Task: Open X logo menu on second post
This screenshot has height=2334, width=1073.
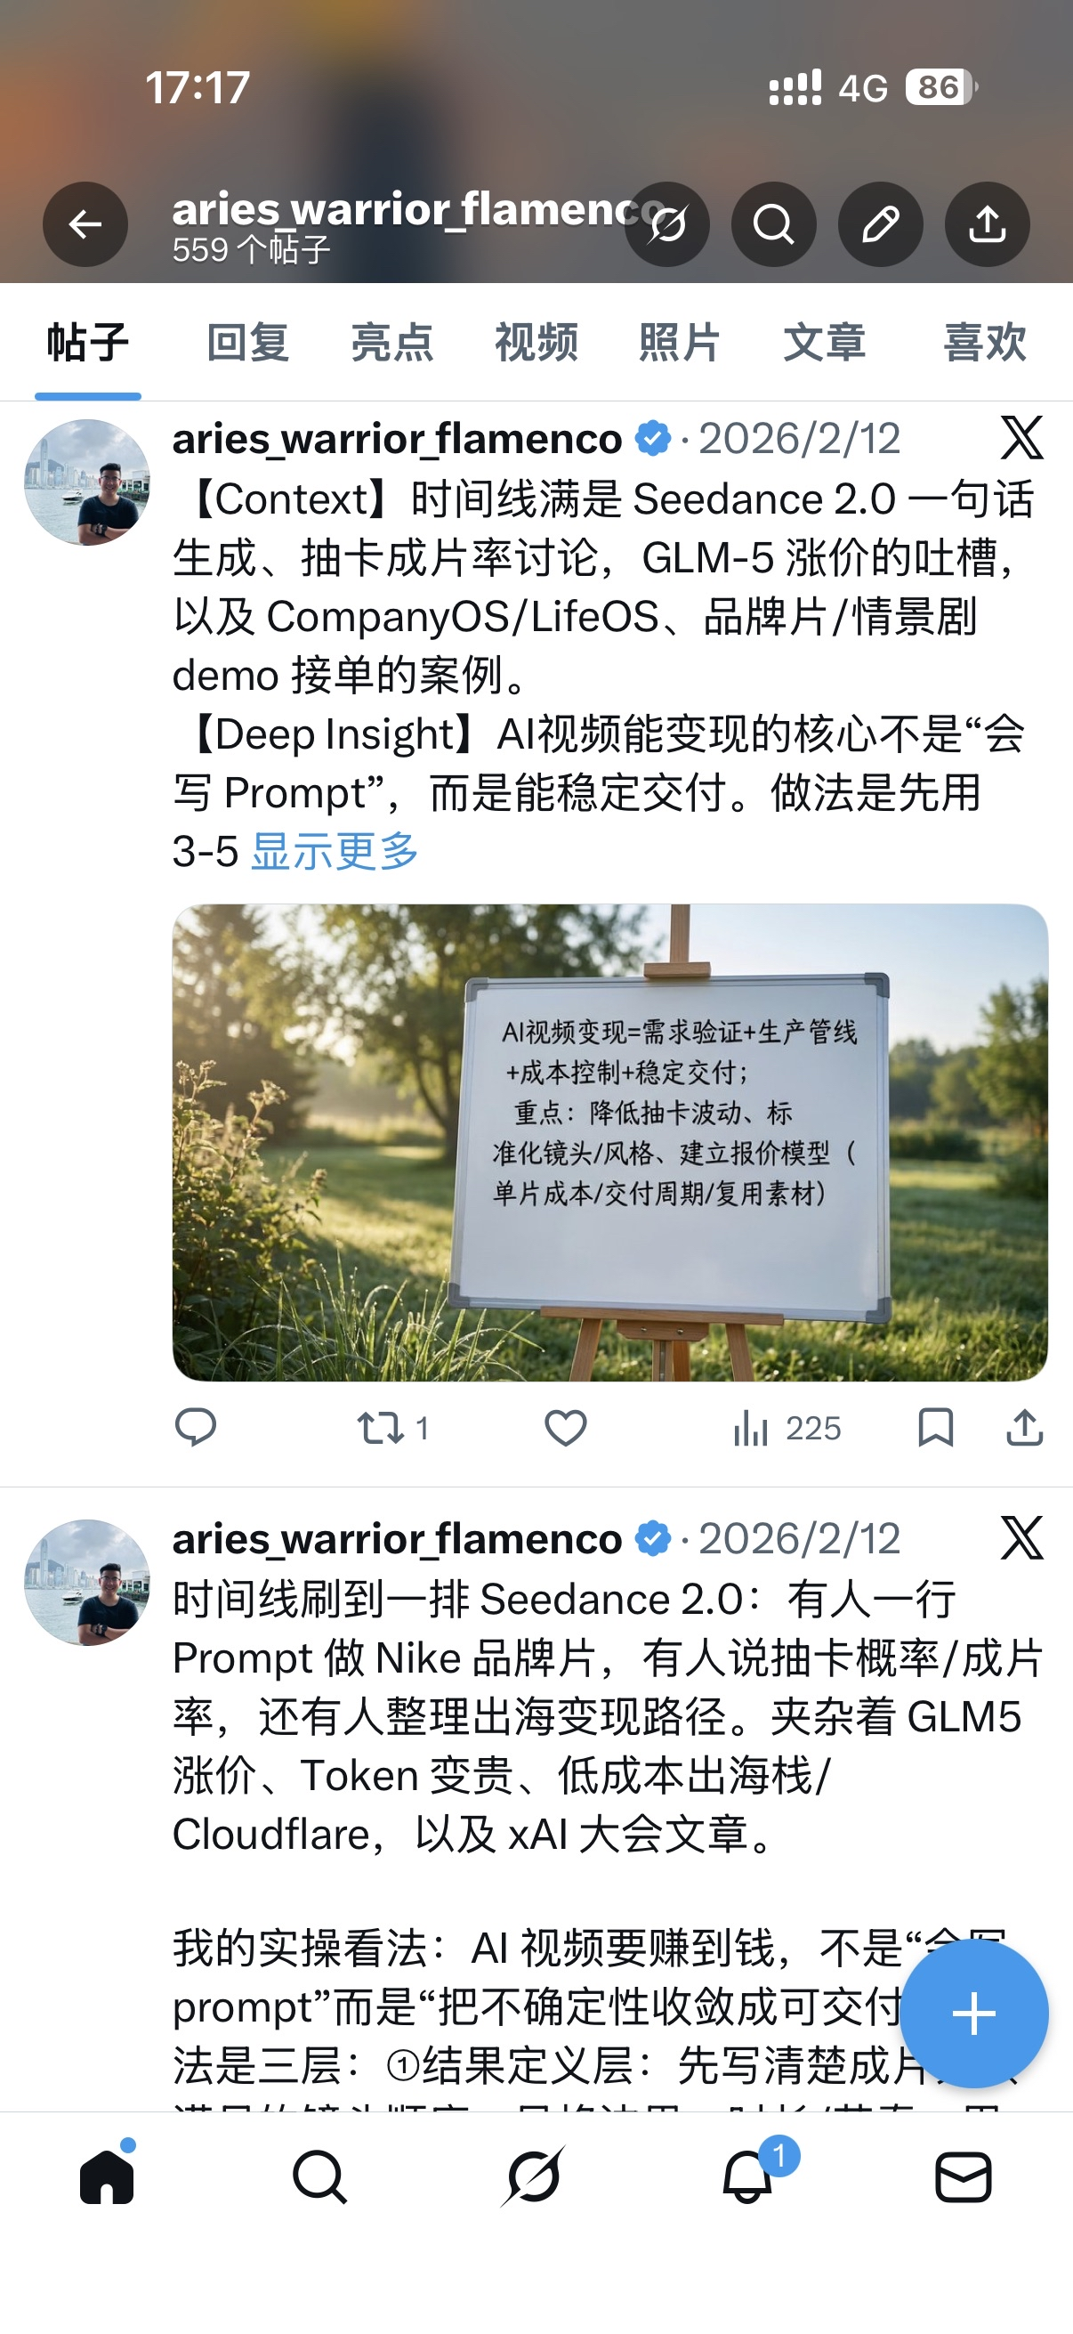Action: coord(1022,1538)
